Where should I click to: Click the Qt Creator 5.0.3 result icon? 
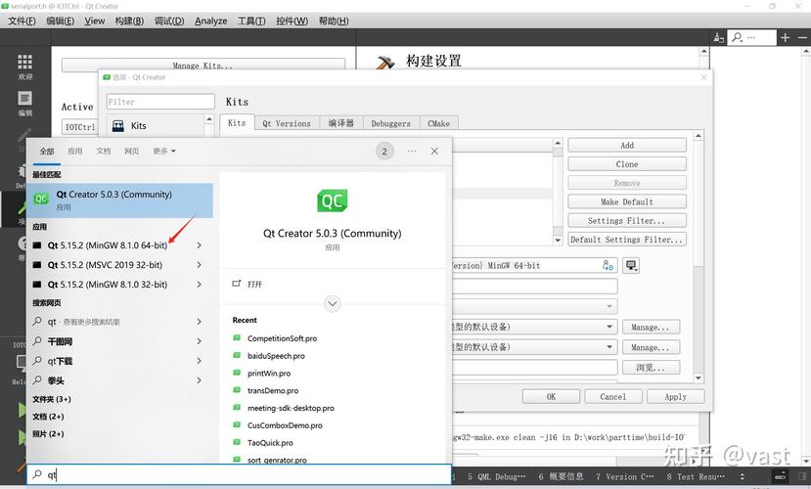(x=41, y=199)
